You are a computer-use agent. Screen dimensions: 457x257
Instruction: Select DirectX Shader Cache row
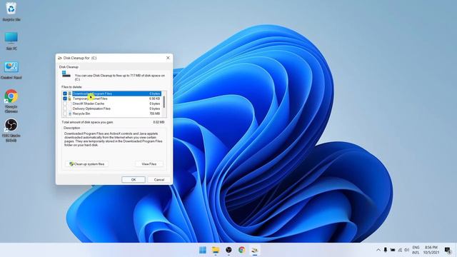coord(112,104)
